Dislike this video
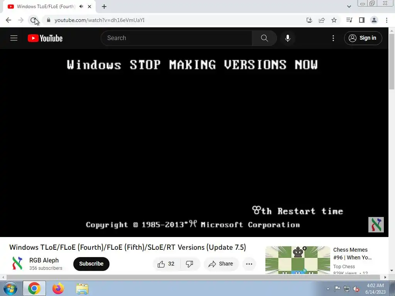The image size is (395, 296). point(189,264)
